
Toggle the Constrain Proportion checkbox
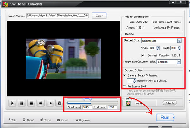[x=143, y=55]
